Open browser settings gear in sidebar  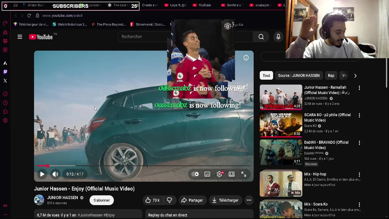click(x=5, y=120)
